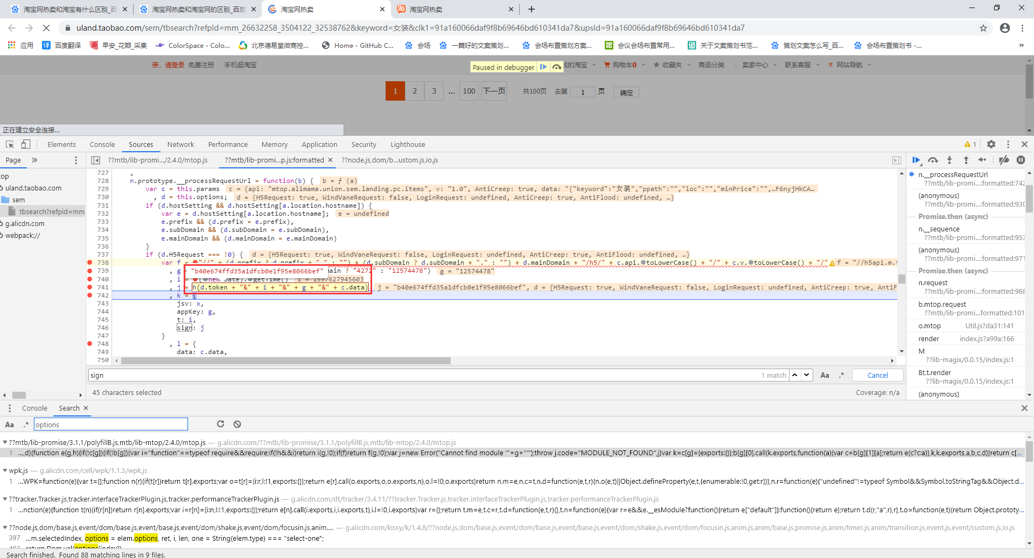Show the warnings count indicator

970,144
